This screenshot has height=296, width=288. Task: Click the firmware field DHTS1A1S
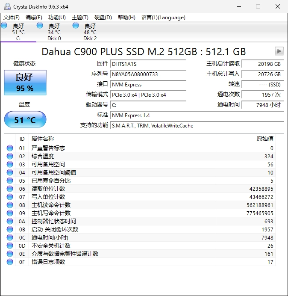coord(148,64)
